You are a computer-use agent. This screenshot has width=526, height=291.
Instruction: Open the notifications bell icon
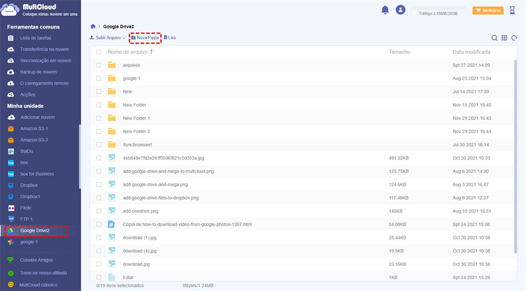[385, 10]
